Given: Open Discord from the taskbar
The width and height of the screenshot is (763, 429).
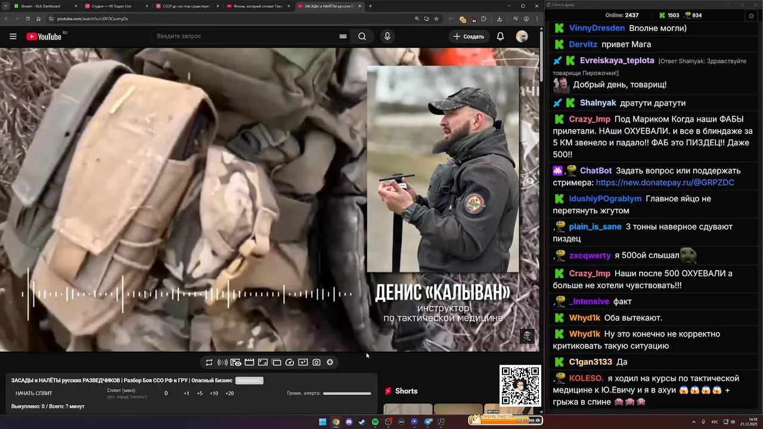Looking at the screenshot, I should [349, 422].
